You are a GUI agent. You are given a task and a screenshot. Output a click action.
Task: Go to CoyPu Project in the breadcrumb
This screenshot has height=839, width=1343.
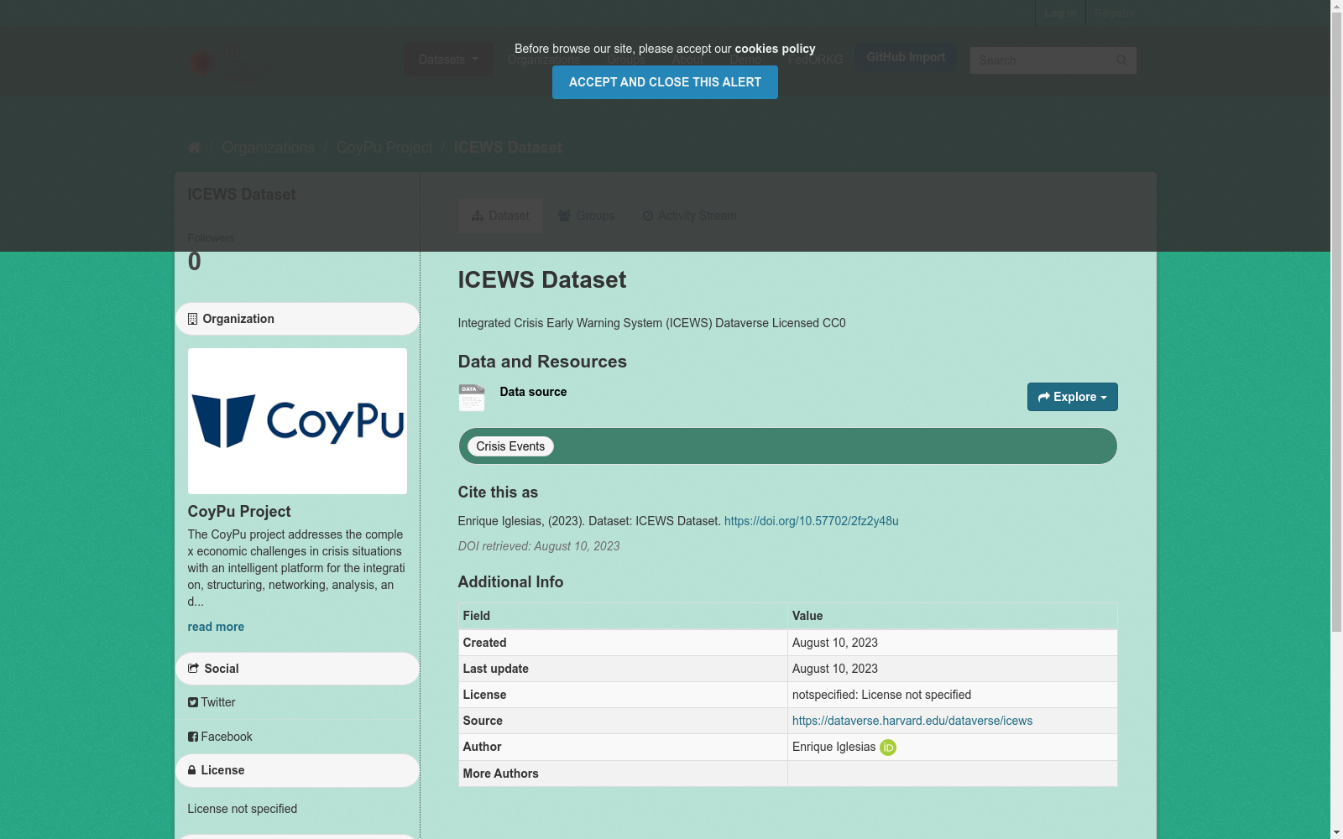click(x=384, y=148)
